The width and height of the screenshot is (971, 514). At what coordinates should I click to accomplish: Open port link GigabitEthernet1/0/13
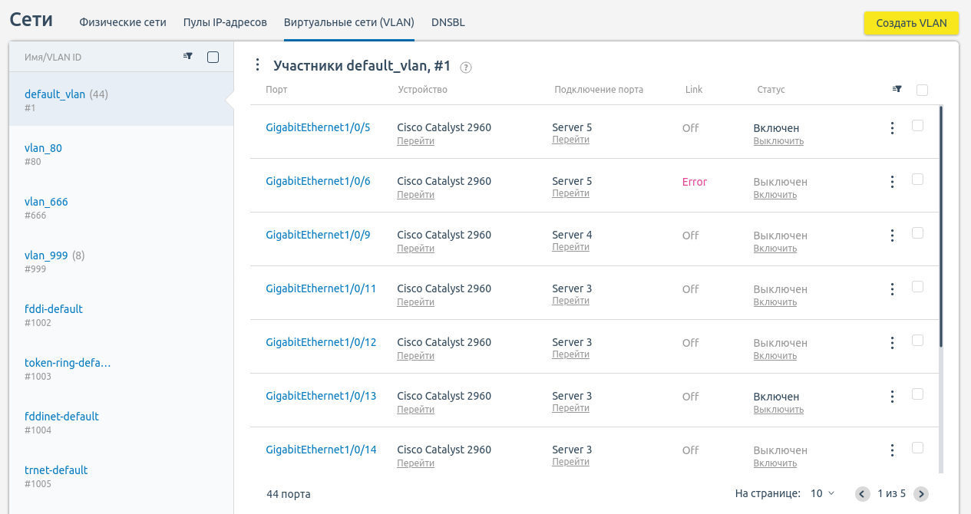tap(321, 396)
